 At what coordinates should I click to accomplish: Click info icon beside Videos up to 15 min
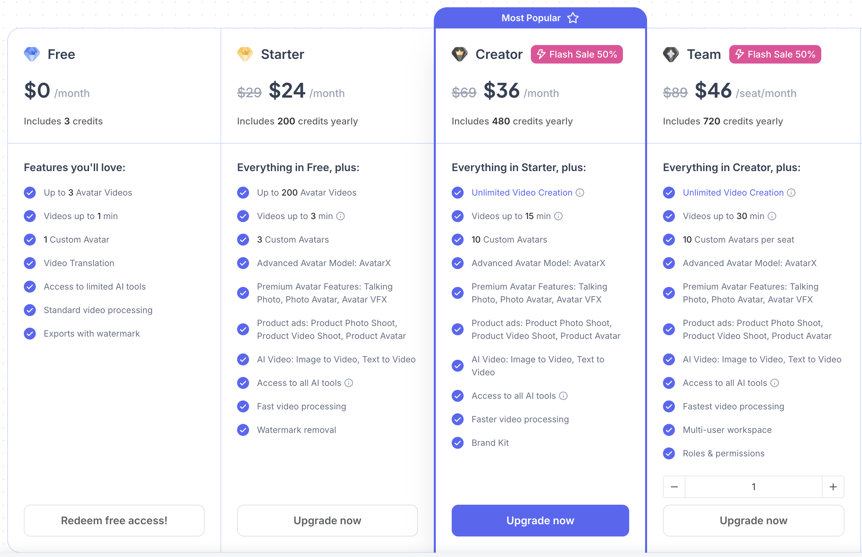pyautogui.click(x=558, y=216)
